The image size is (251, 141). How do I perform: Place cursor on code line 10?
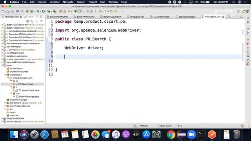tap(149, 61)
